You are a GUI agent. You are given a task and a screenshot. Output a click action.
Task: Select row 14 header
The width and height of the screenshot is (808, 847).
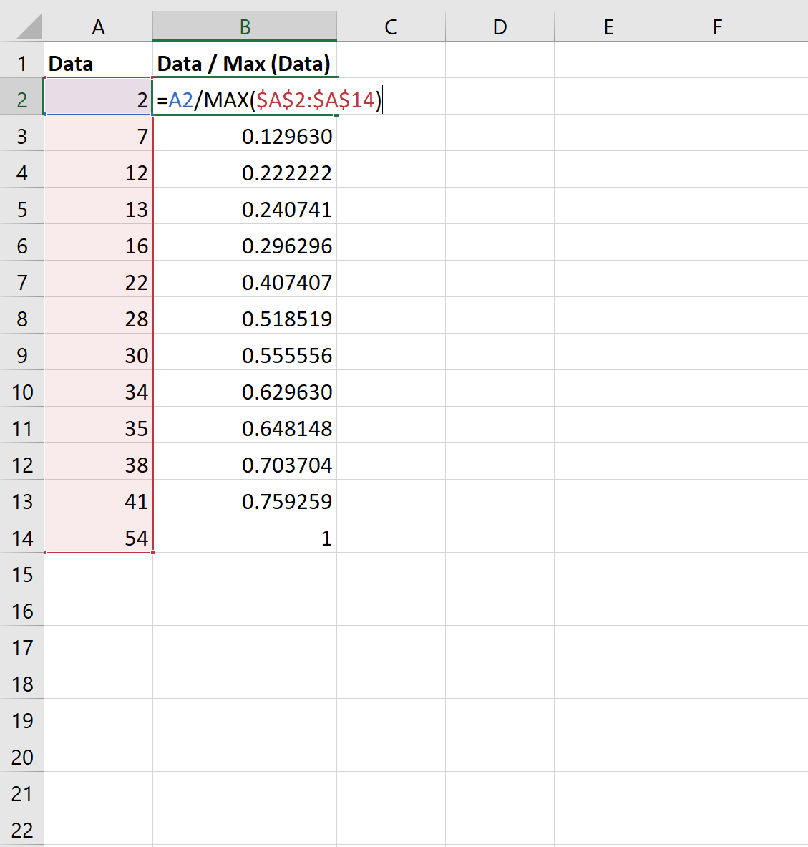[21, 538]
